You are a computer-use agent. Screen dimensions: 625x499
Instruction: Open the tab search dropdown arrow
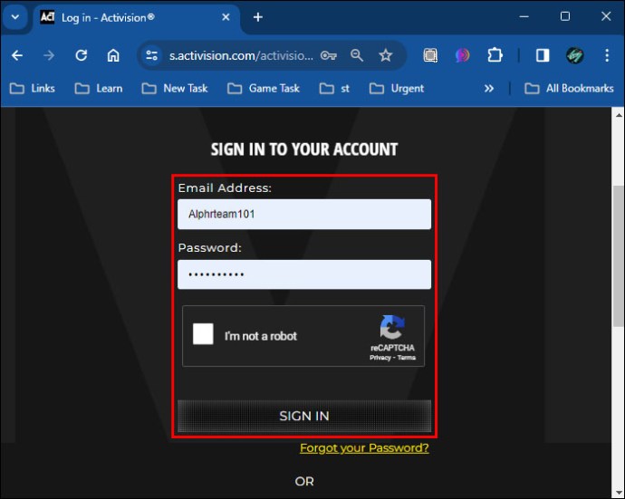pos(15,17)
